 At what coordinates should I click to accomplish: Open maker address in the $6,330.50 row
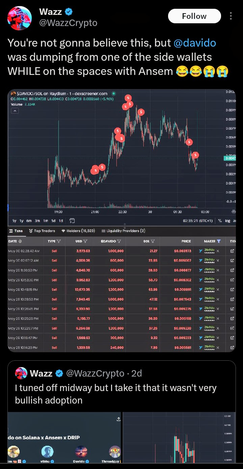pyautogui.click(x=210, y=309)
